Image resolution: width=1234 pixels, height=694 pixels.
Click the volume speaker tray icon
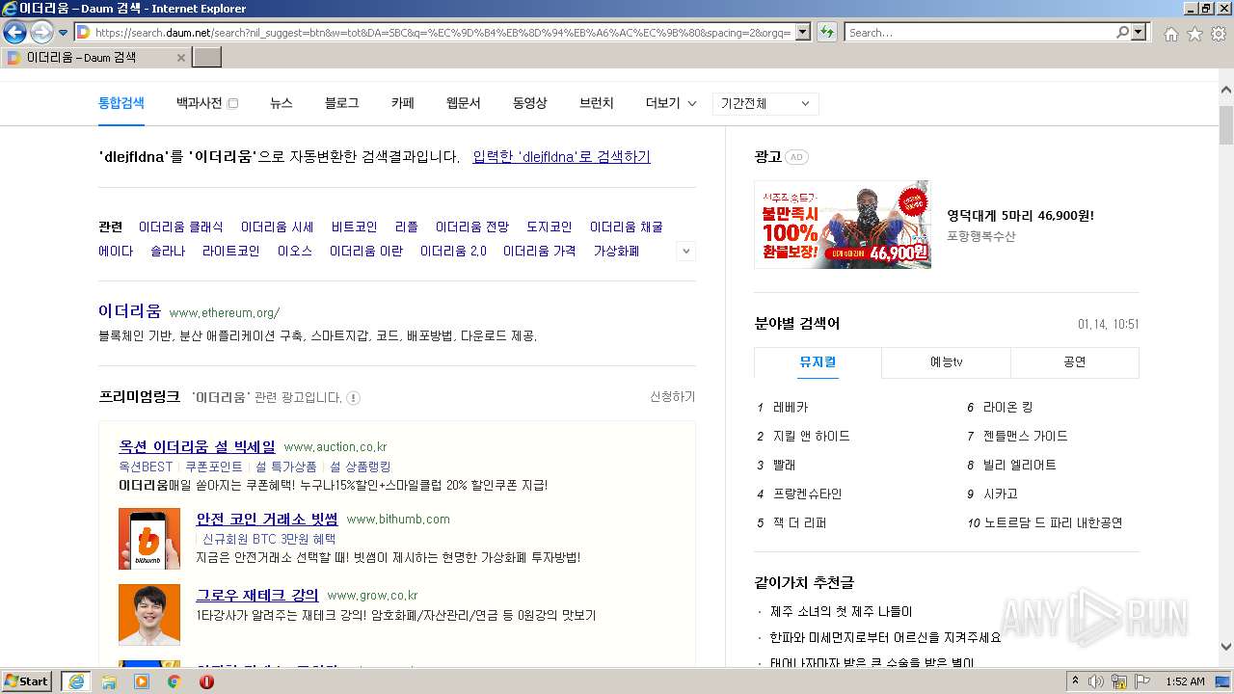[x=1096, y=681]
